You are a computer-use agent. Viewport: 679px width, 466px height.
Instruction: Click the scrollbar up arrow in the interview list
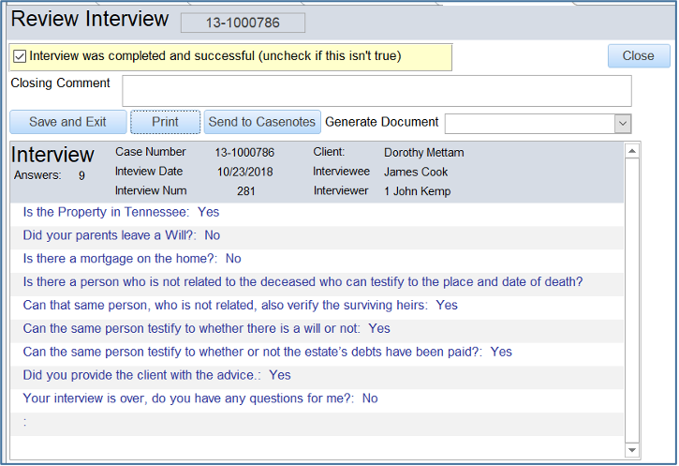(x=631, y=151)
